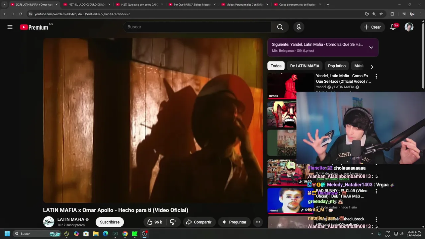
Task: Select the Pop latino filter chip
Action: pyautogui.click(x=337, y=66)
